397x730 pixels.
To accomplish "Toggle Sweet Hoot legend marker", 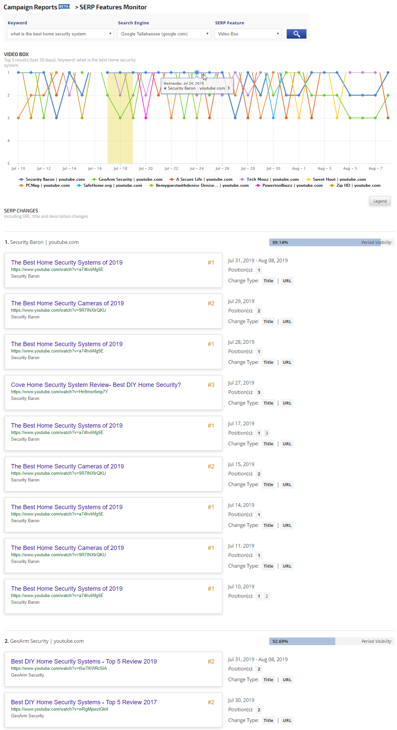I will tap(308, 179).
